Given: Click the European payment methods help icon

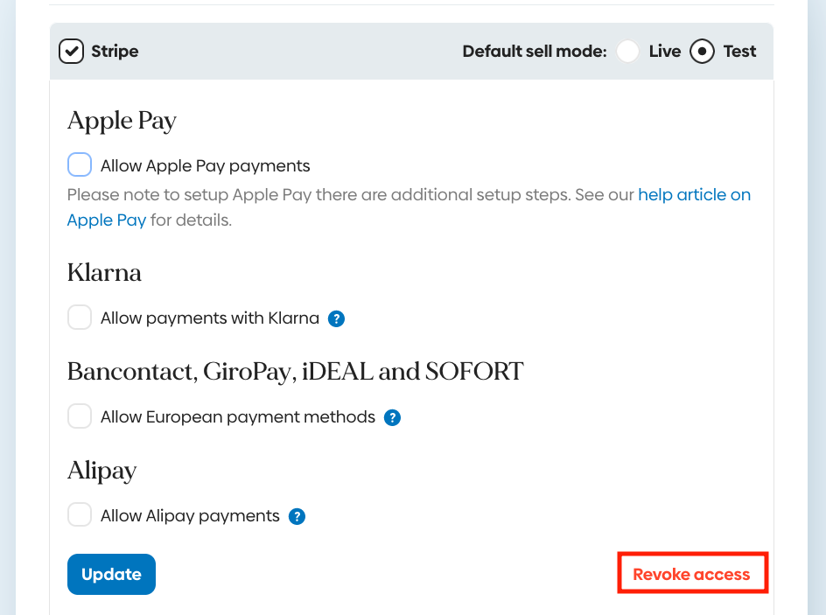Looking at the screenshot, I should tap(393, 417).
